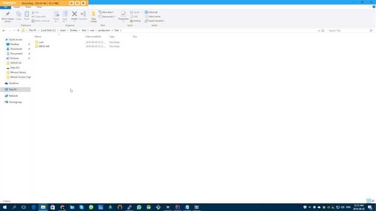
Task: Open Documents in navigation pane
Action: tap(16, 54)
